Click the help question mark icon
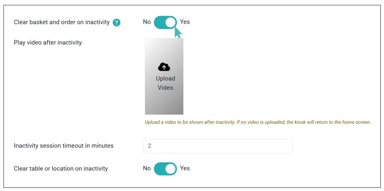Viewport: 384px width, 191px height. (x=117, y=23)
